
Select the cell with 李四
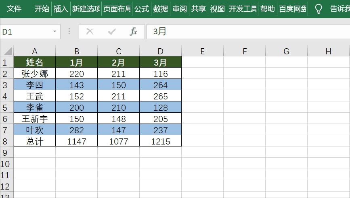pos(35,85)
